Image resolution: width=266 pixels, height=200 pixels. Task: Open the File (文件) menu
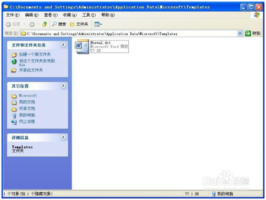(13, 15)
